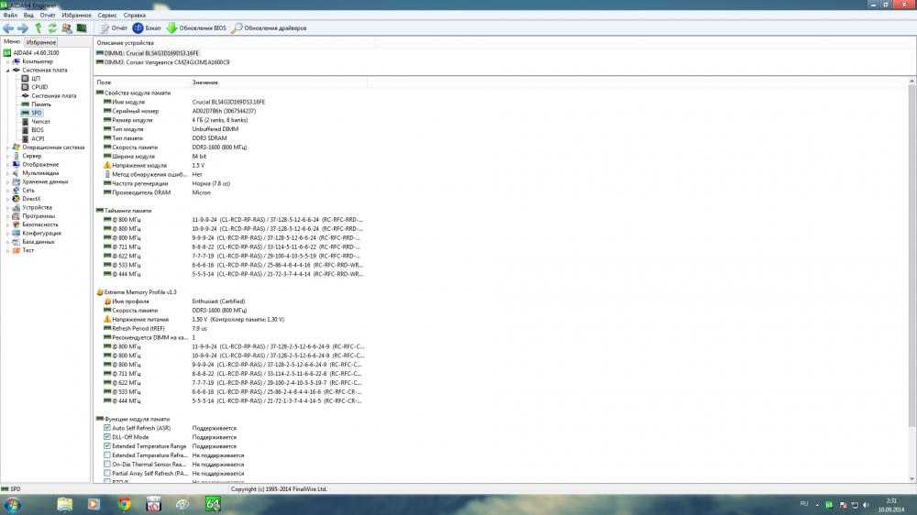Switch to the Меню tab
917x515 pixels.
tap(12, 42)
